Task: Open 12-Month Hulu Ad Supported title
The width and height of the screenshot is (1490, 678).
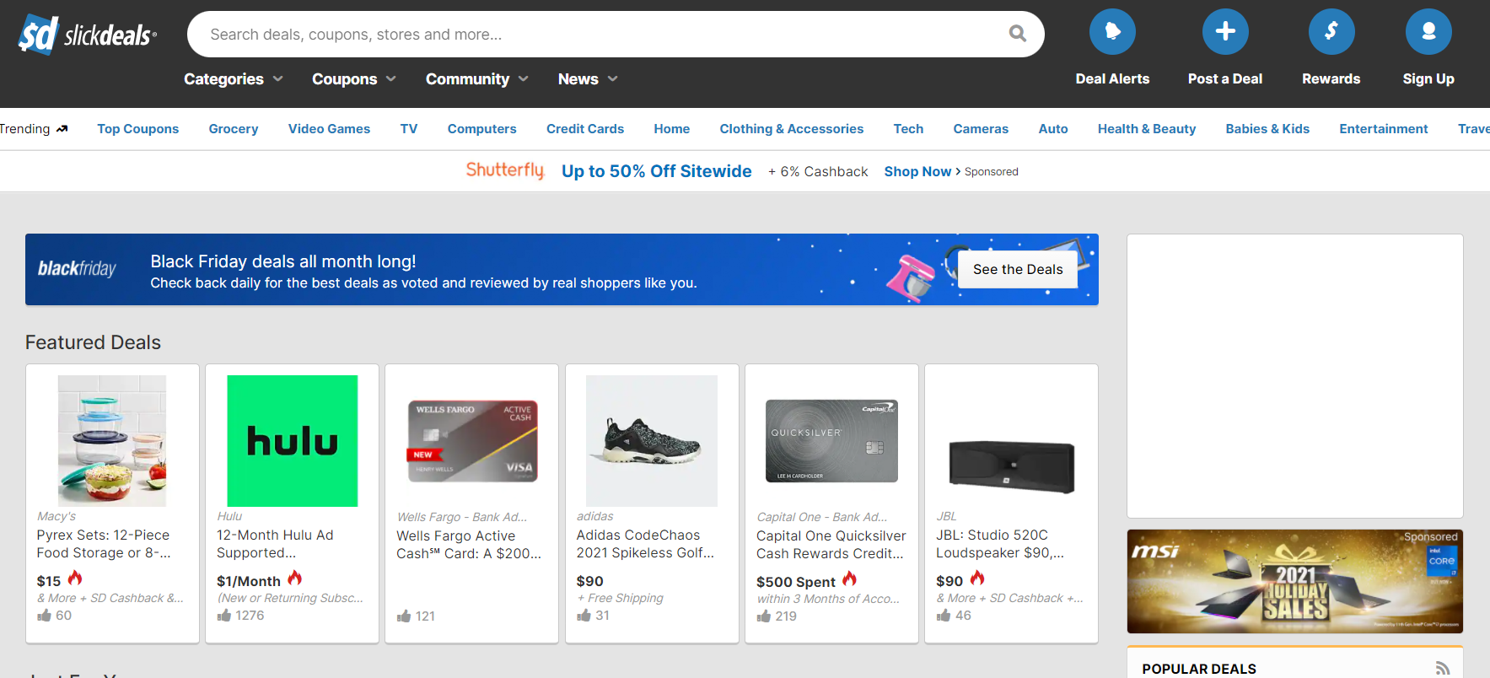Action: click(x=275, y=544)
